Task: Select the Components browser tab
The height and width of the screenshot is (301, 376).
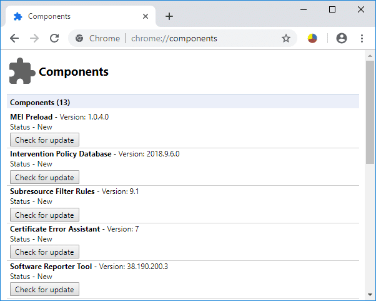Action: [81, 16]
